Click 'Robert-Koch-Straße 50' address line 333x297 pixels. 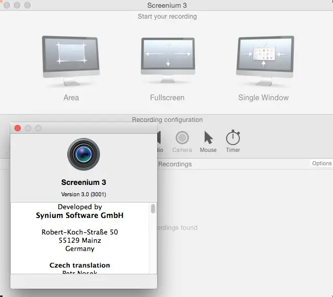coord(80,232)
